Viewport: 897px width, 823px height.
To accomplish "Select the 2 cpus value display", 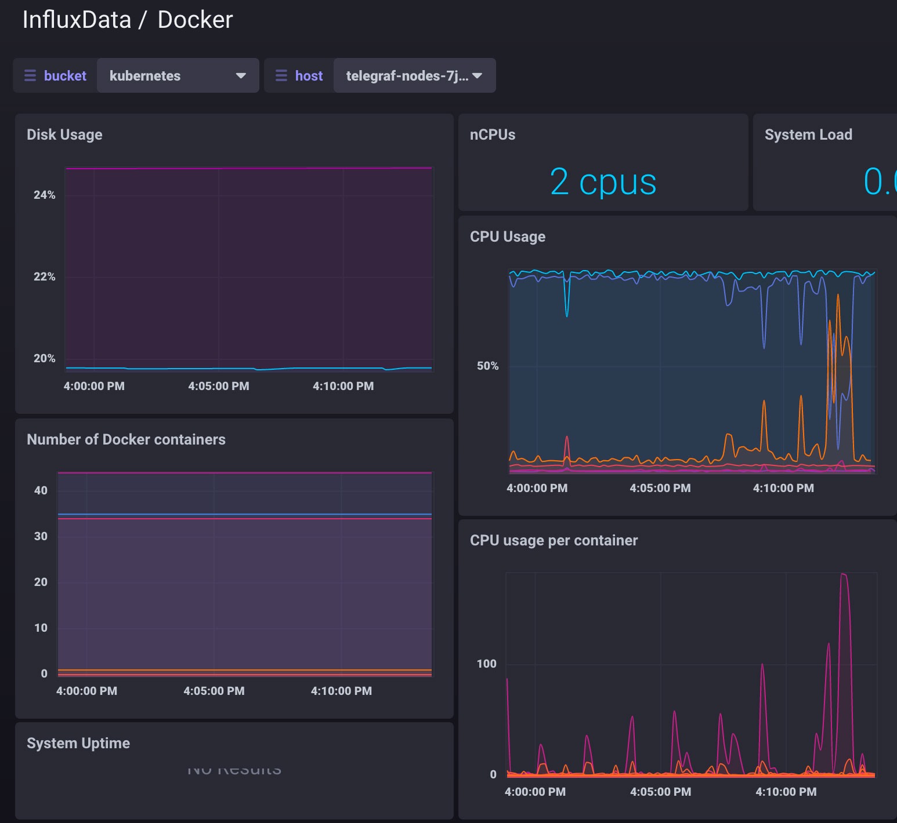I will point(603,181).
